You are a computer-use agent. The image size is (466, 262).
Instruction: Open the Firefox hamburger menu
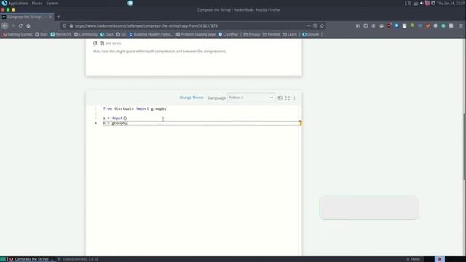tap(461, 26)
